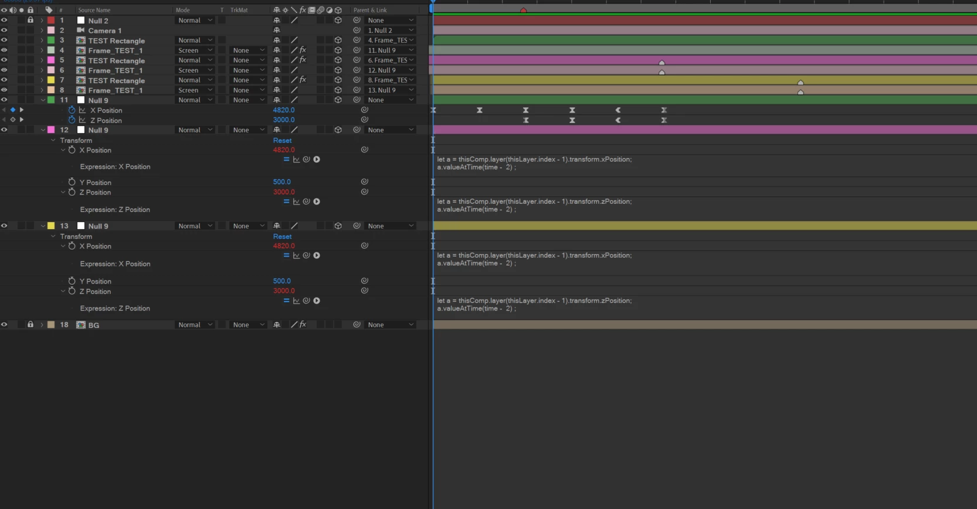Click the layer marker on layer 5 bar
The width and height of the screenshot is (977, 509).
coord(661,63)
